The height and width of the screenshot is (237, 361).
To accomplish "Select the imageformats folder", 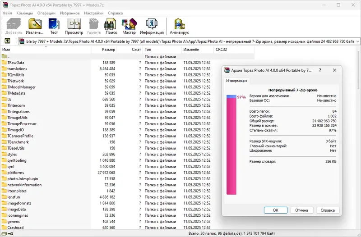I will tap(19, 203).
